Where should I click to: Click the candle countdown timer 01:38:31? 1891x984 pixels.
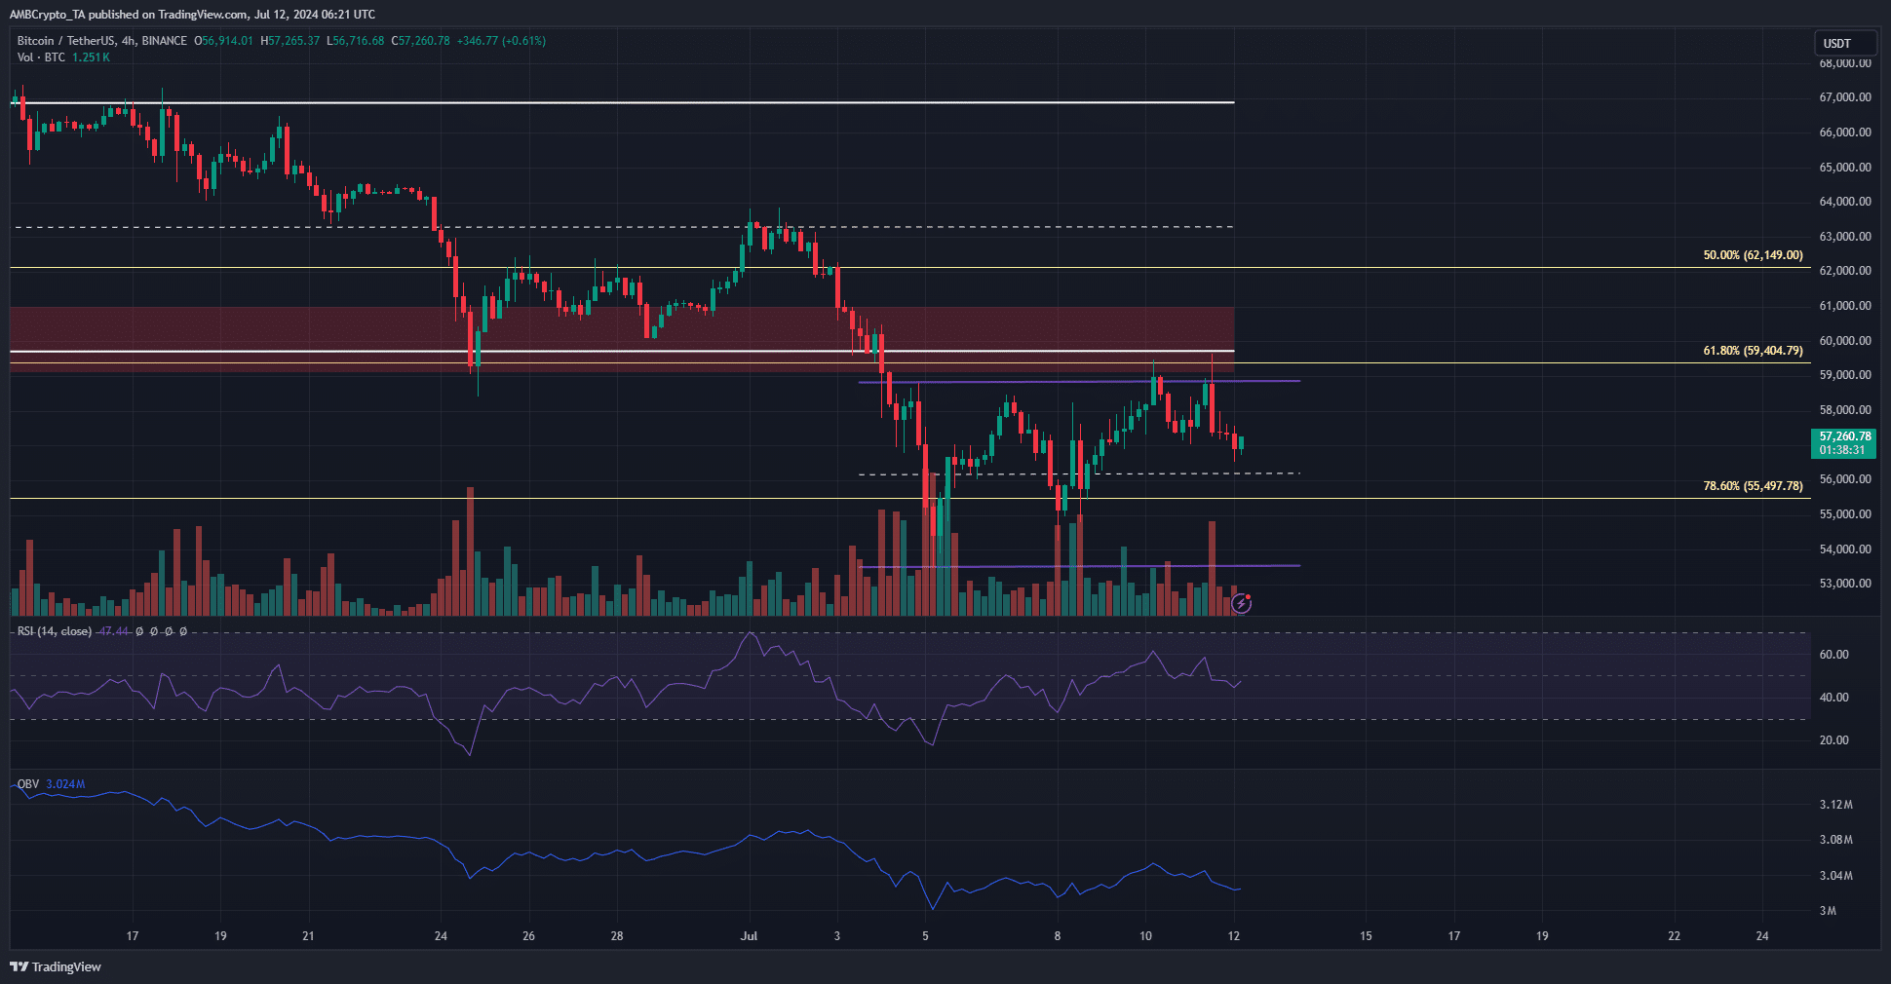coord(1842,450)
